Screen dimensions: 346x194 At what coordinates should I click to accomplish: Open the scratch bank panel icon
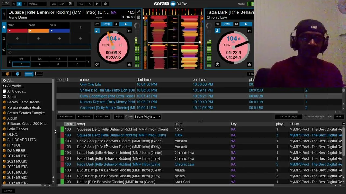105,4
